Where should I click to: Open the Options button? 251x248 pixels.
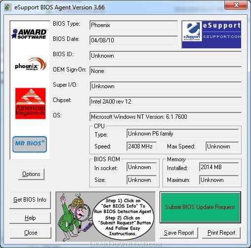tap(31, 174)
